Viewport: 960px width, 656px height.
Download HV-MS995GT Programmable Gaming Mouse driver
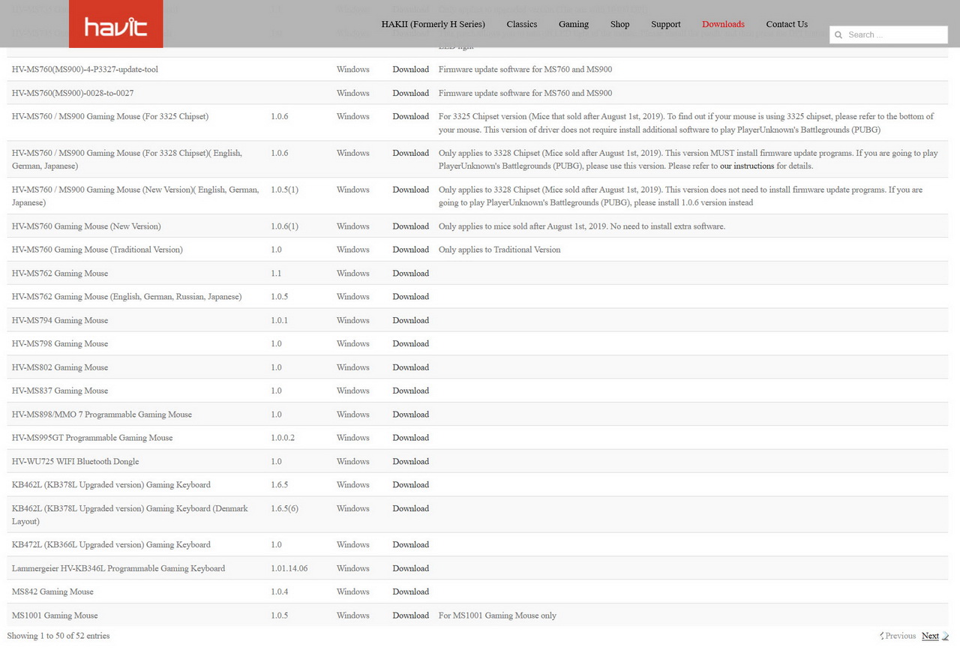point(410,438)
